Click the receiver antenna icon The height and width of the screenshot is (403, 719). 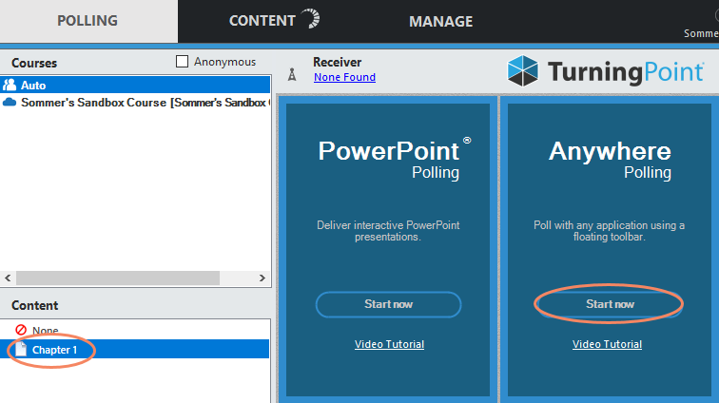click(292, 74)
